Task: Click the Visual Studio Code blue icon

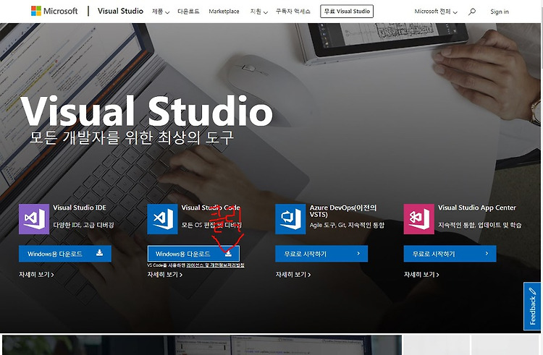Action: pyautogui.click(x=162, y=219)
